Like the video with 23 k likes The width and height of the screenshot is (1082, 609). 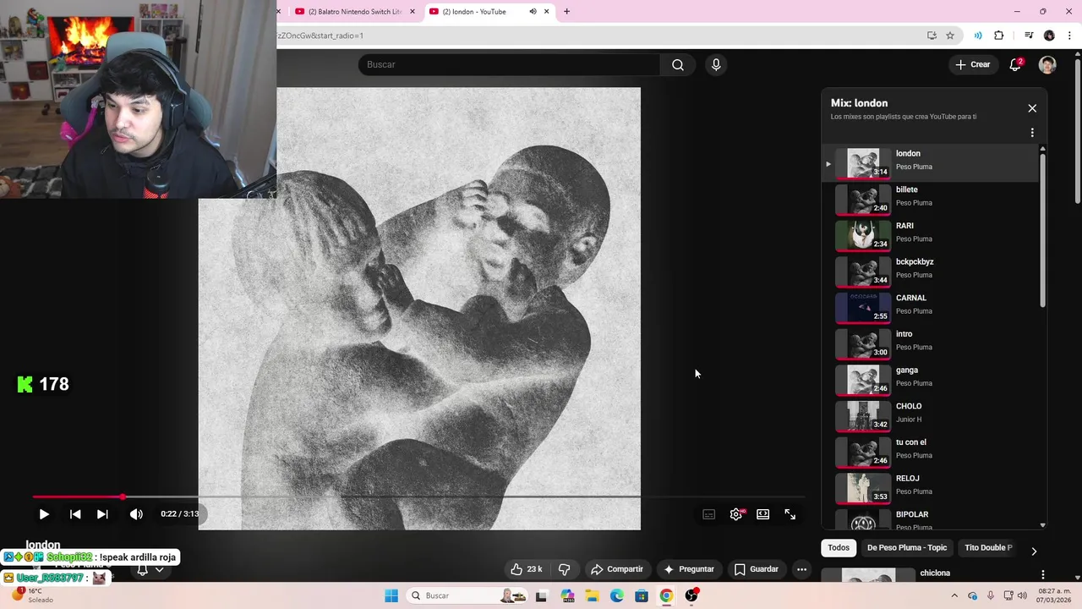pyautogui.click(x=526, y=569)
